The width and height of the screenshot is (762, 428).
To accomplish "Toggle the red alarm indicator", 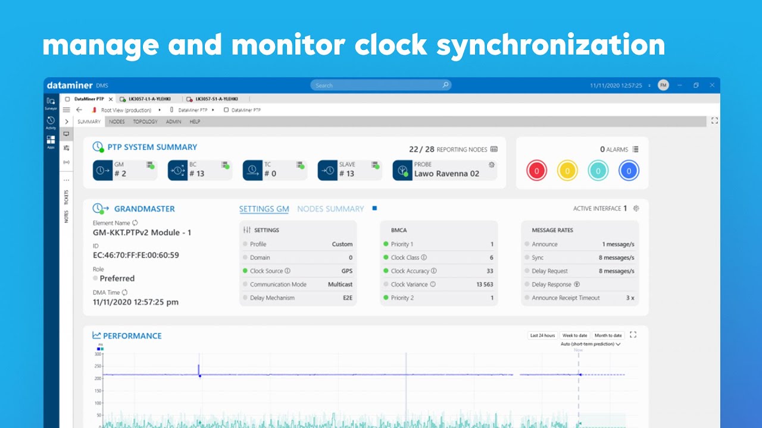I will click(x=536, y=171).
